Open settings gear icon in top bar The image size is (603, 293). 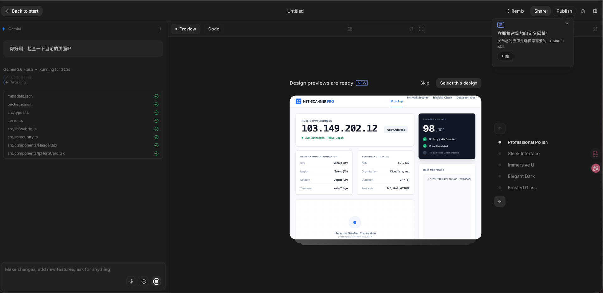click(x=595, y=11)
